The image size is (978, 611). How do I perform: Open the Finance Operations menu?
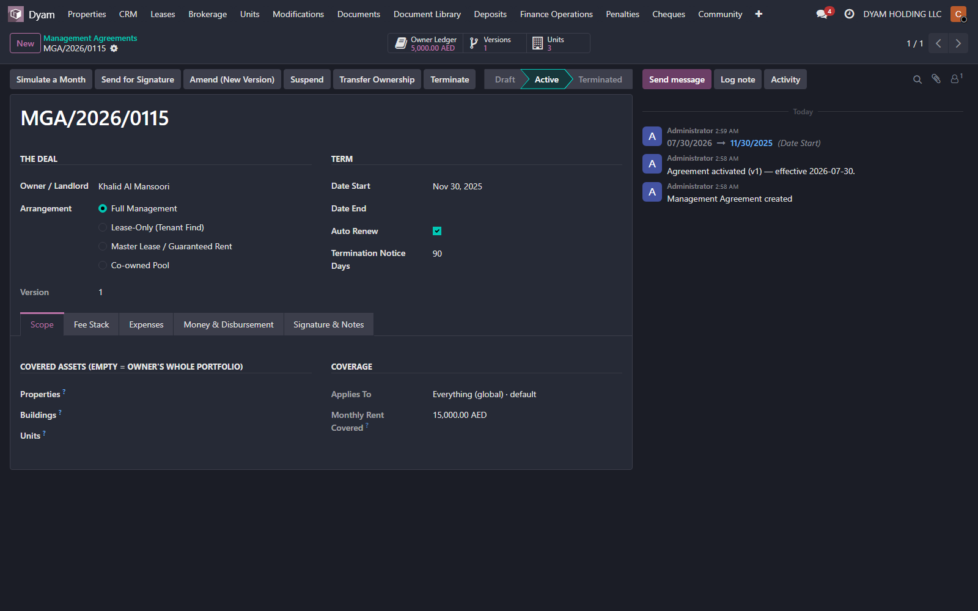click(x=556, y=14)
